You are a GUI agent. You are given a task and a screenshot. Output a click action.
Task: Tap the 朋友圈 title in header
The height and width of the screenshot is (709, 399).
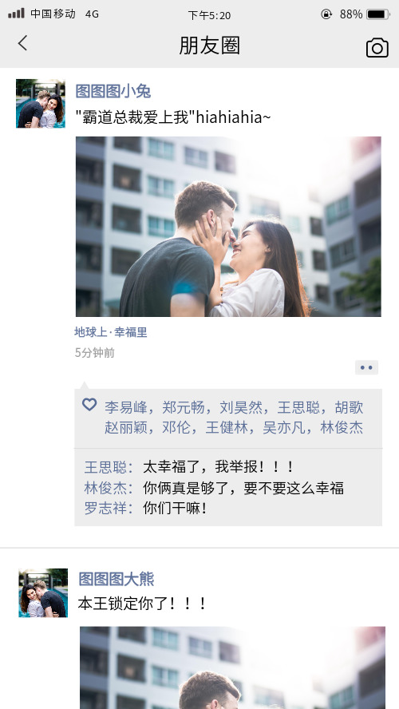pyautogui.click(x=209, y=46)
